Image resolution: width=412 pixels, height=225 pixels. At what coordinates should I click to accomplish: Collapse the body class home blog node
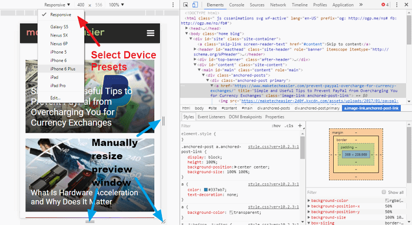(187, 34)
